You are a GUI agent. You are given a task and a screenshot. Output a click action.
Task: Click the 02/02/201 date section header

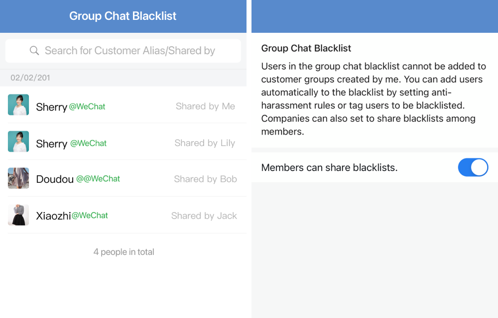[x=30, y=78]
